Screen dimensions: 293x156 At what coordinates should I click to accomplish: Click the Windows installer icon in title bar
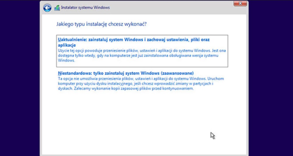pyautogui.click(x=57, y=8)
